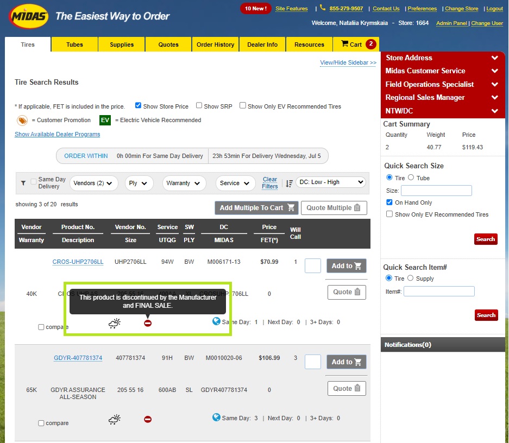Open the Quotes tab

(168, 45)
